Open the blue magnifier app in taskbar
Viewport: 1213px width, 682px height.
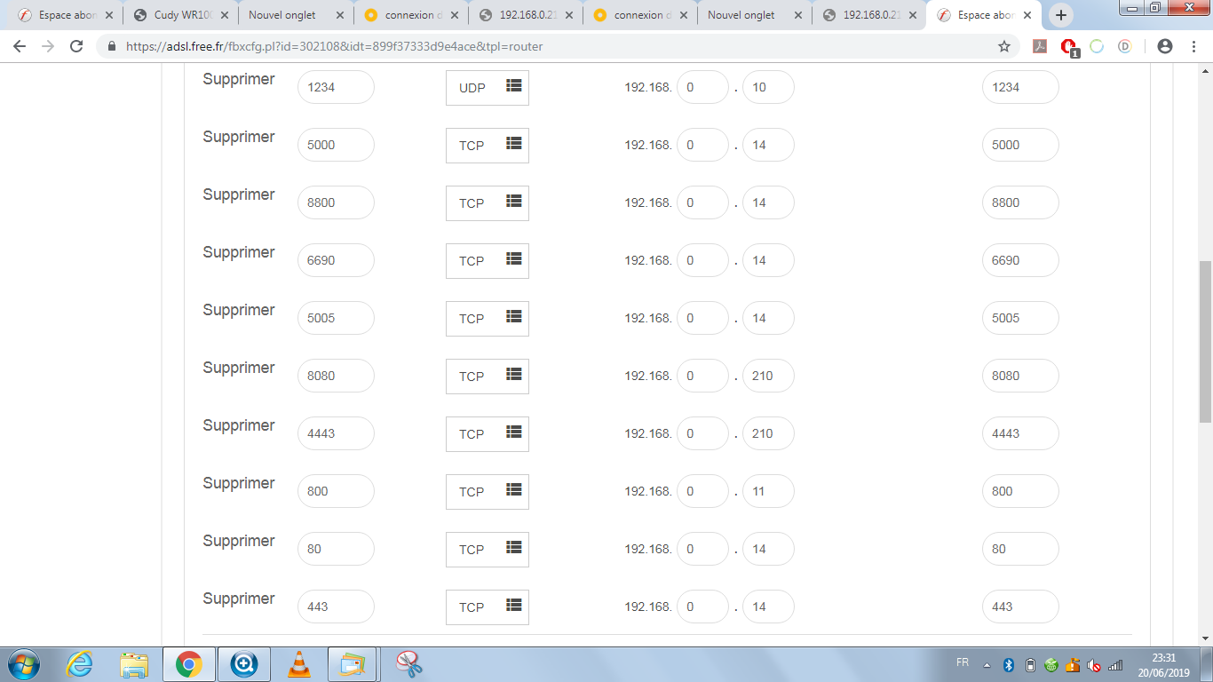[243, 664]
